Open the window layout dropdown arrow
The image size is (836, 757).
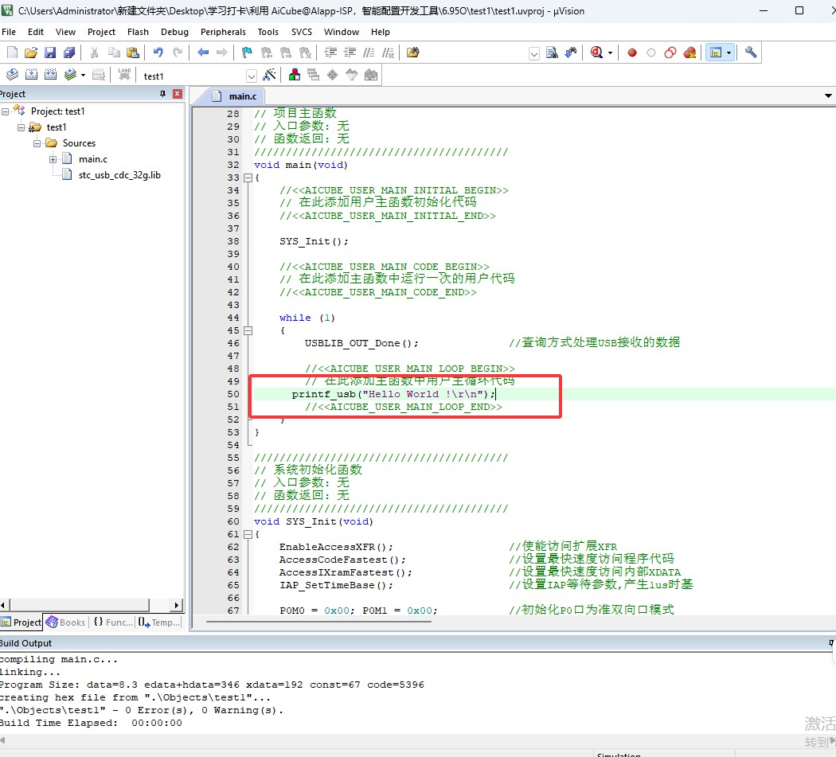pos(729,53)
